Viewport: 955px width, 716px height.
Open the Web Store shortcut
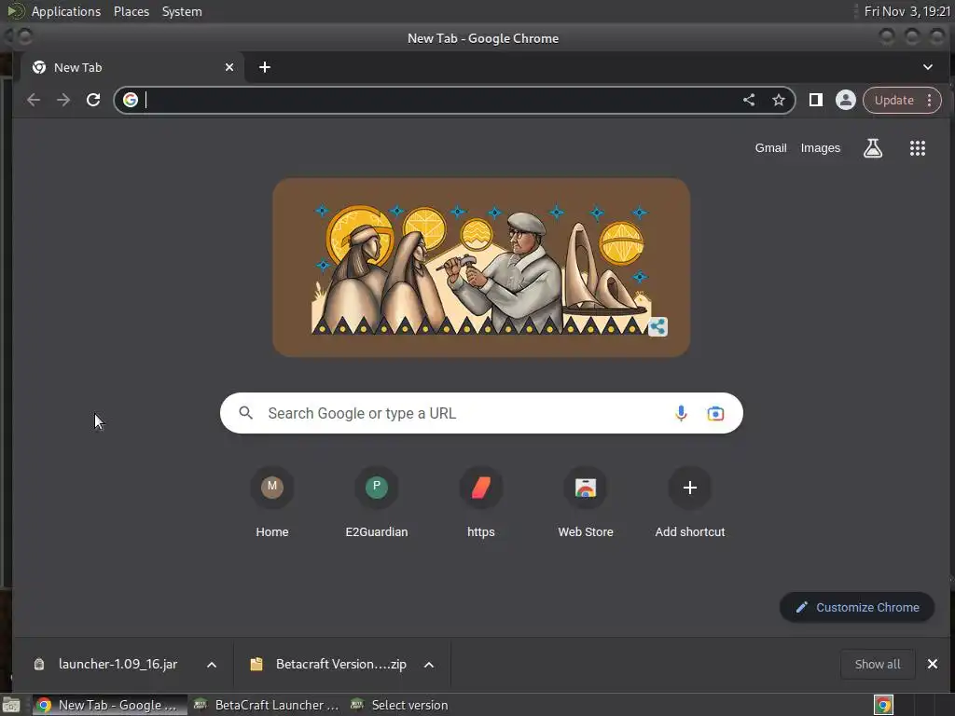click(x=586, y=503)
